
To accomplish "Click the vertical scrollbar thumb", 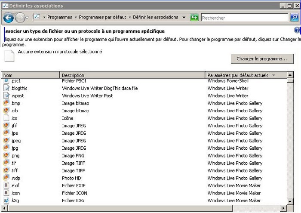I will coord(290,80).
